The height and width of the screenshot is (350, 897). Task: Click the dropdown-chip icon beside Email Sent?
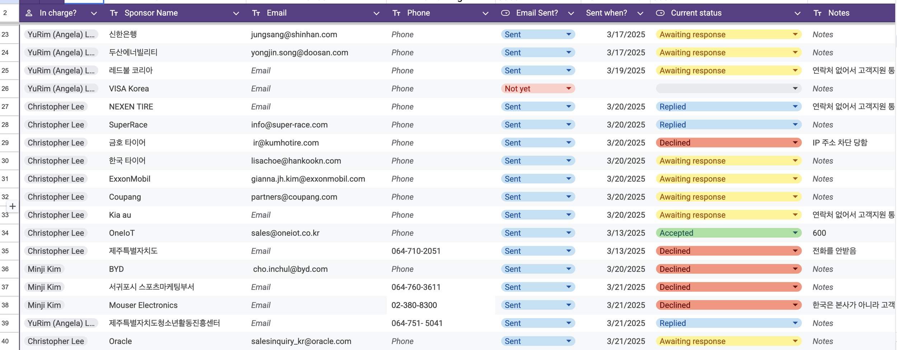[505, 13]
